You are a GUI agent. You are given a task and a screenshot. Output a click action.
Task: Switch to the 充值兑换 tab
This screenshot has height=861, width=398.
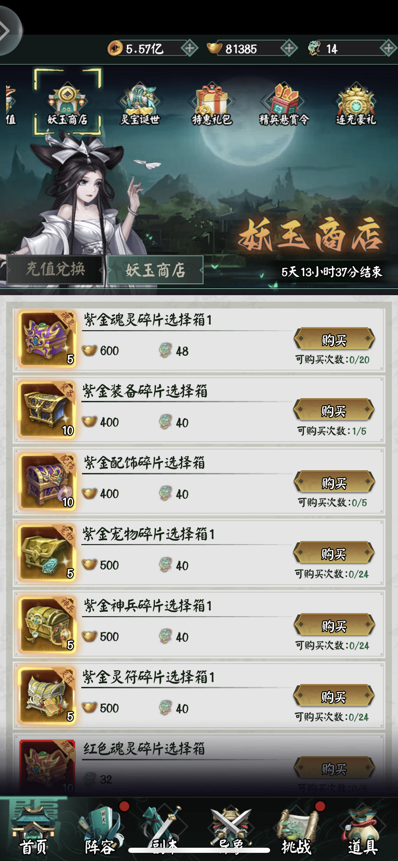click(x=55, y=269)
